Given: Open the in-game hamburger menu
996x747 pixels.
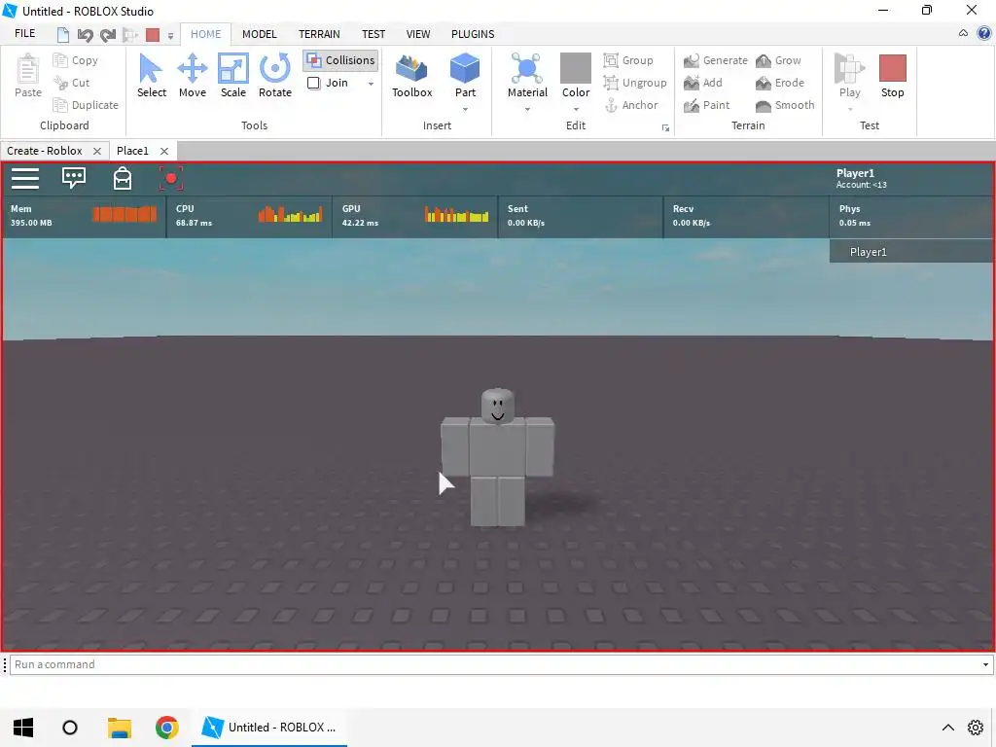Looking at the screenshot, I should (x=25, y=179).
